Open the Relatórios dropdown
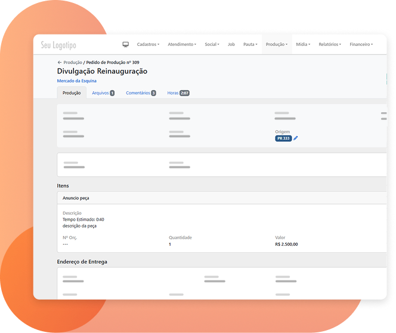The height and width of the screenshot is (333, 396). pyautogui.click(x=330, y=44)
